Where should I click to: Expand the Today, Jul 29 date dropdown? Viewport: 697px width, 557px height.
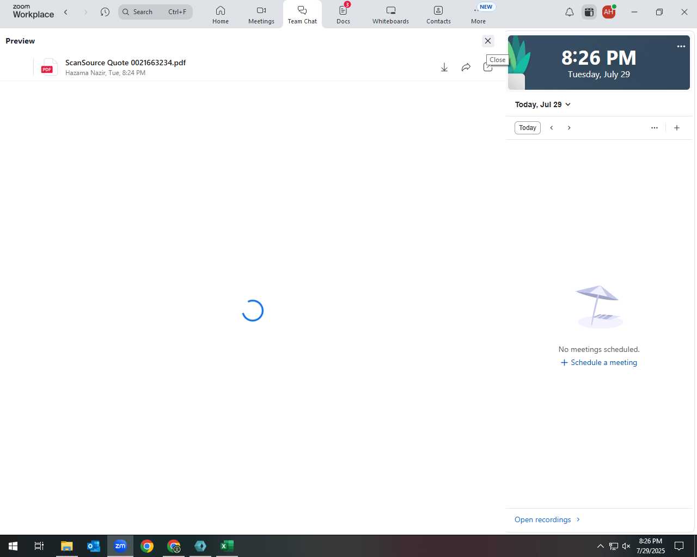coord(543,104)
